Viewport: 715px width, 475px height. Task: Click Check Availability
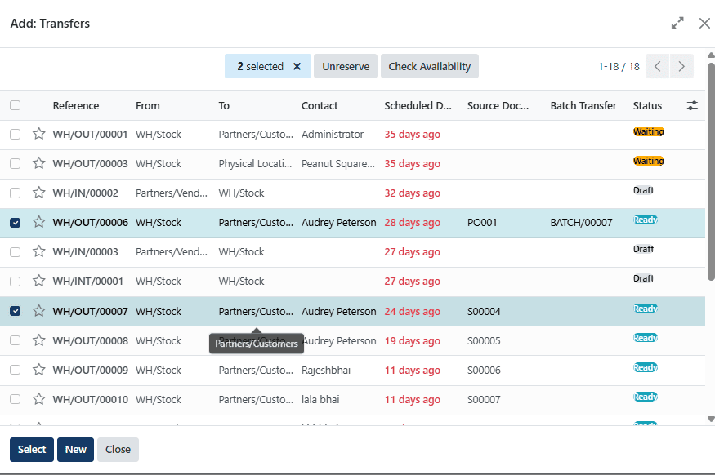point(430,66)
